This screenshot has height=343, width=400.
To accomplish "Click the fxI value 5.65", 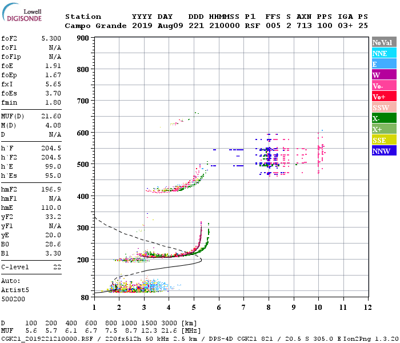I will tap(53, 84).
